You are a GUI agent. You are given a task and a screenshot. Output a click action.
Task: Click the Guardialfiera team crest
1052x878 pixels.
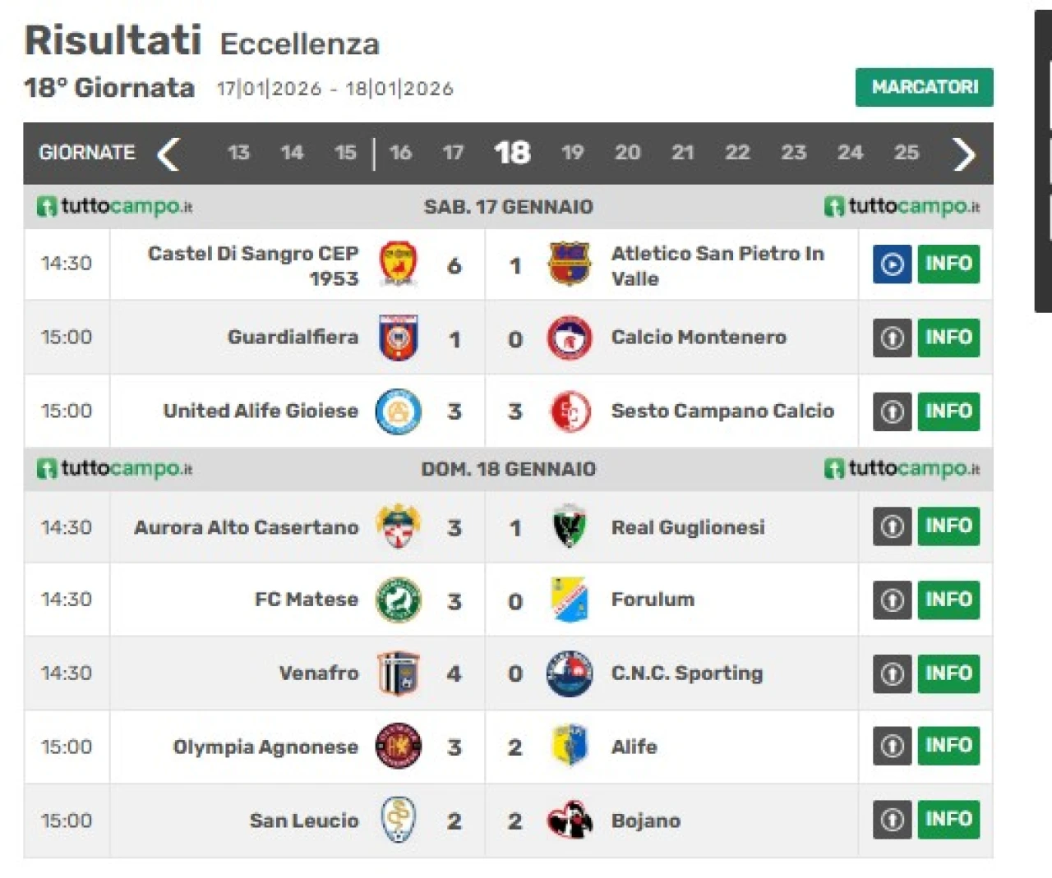tap(399, 338)
